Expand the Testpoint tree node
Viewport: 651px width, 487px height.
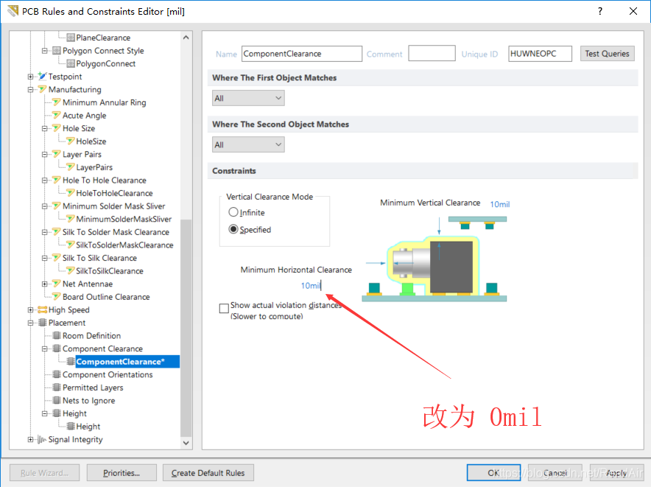tap(30, 77)
